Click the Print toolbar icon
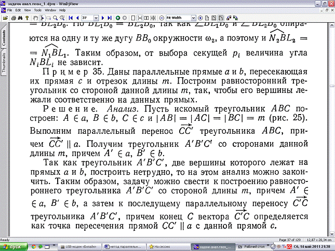The height and width of the screenshot is (251, 335). [12, 18]
